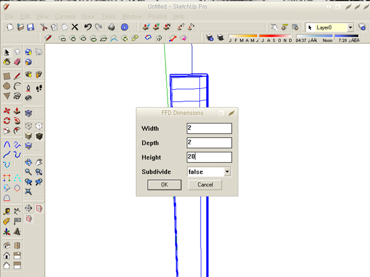Open the File menu

(9, 17)
